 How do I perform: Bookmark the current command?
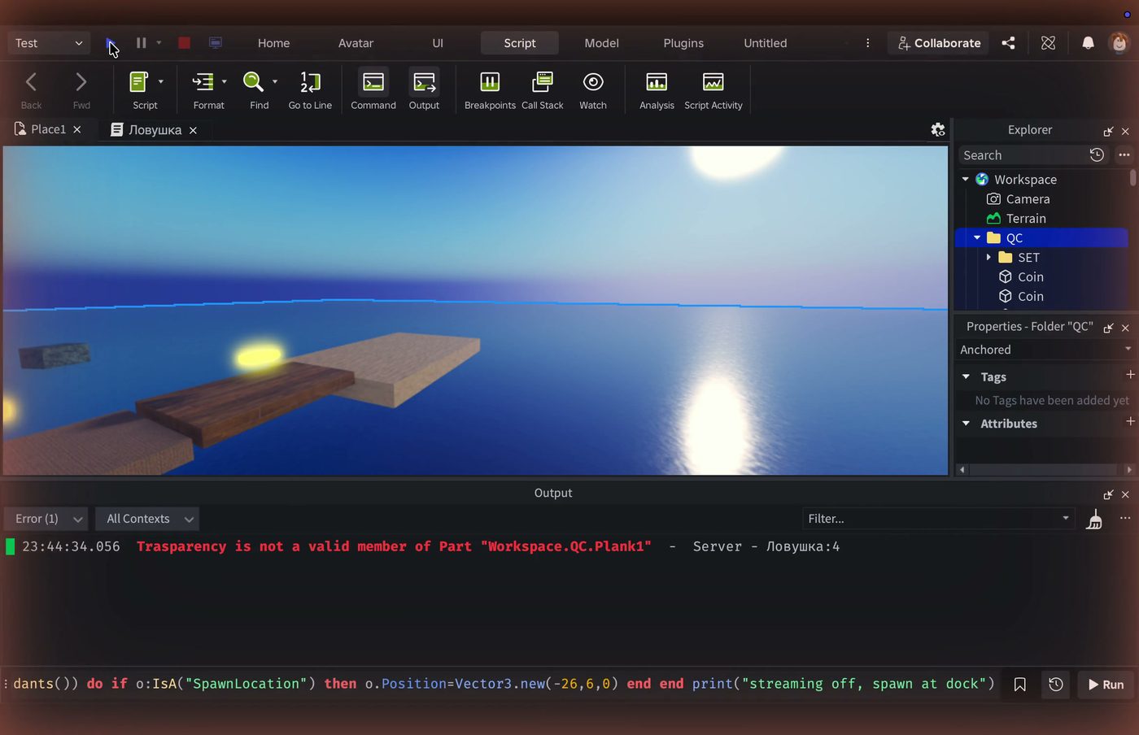coord(1019,685)
